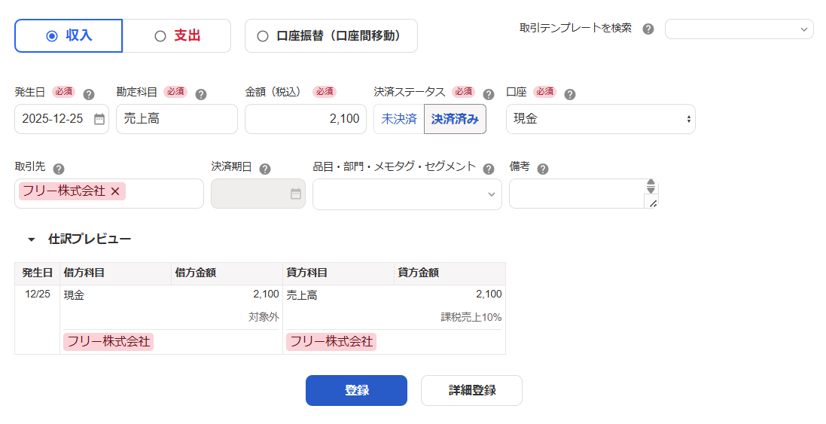This screenshot has height=424, width=826.
Task: Click 現金 in the 借方科目 cell
Action: click(x=74, y=295)
